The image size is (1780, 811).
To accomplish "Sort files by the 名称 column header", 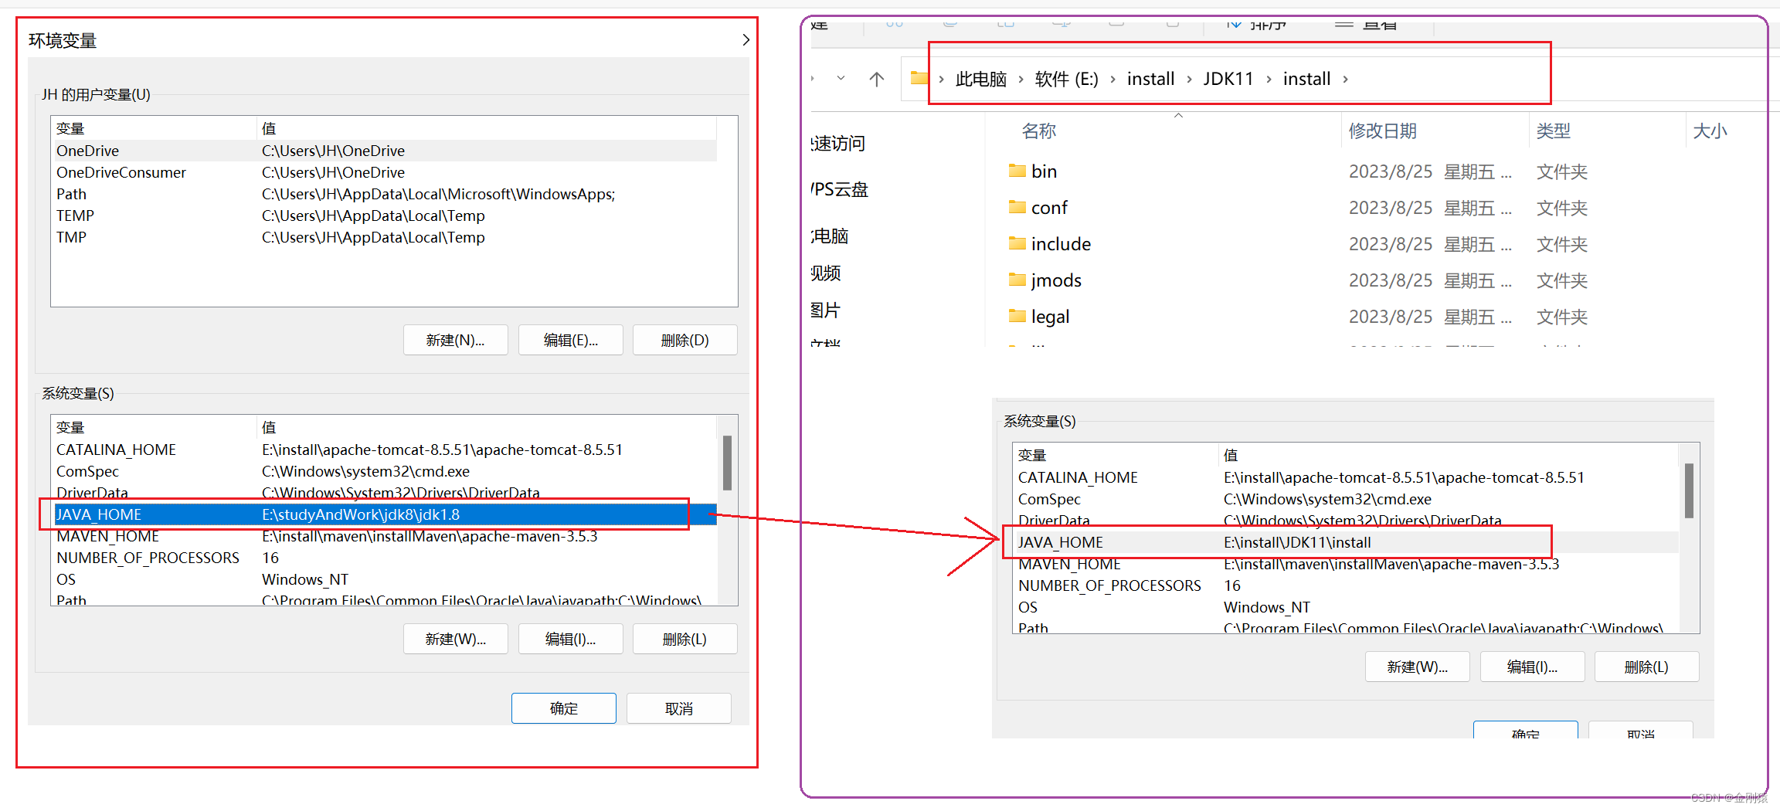I will click(x=1038, y=131).
